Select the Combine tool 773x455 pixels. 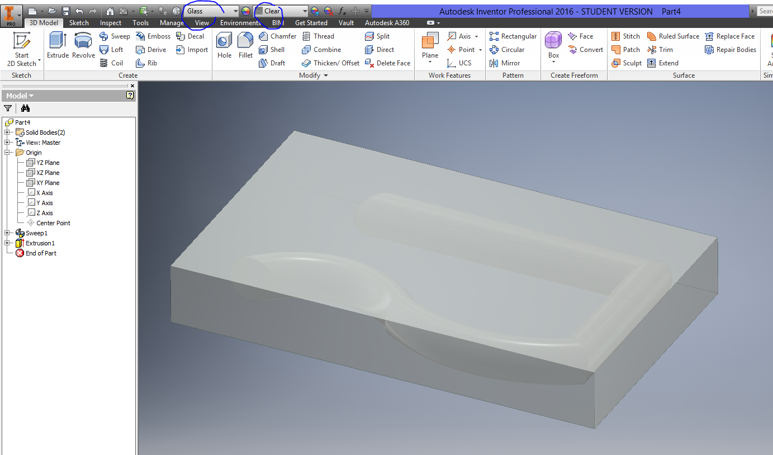tap(321, 50)
